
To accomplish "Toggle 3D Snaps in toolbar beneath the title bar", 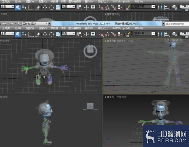I will 101,34.
